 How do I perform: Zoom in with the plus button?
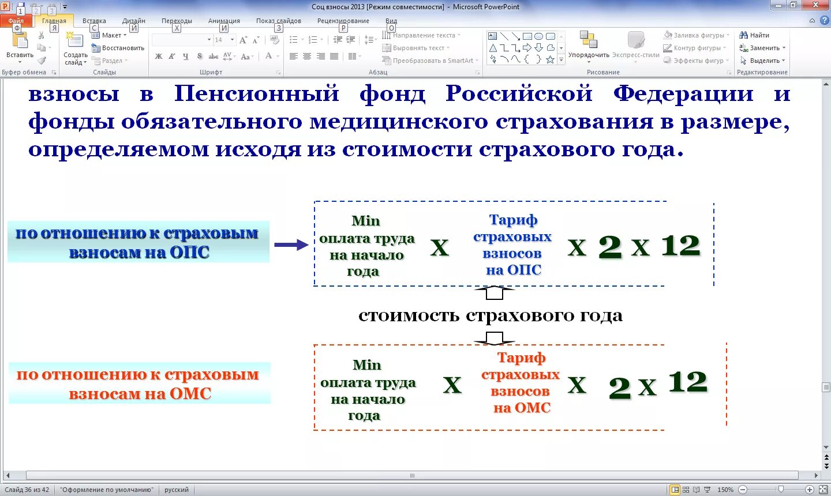pyautogui.click(x=810, y=490)
